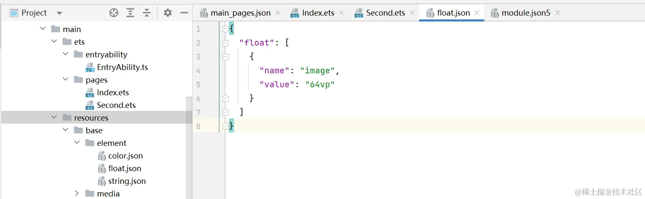Collapse the main folder chevron
The height and width of the screenshot is (199, 645).
43,29
